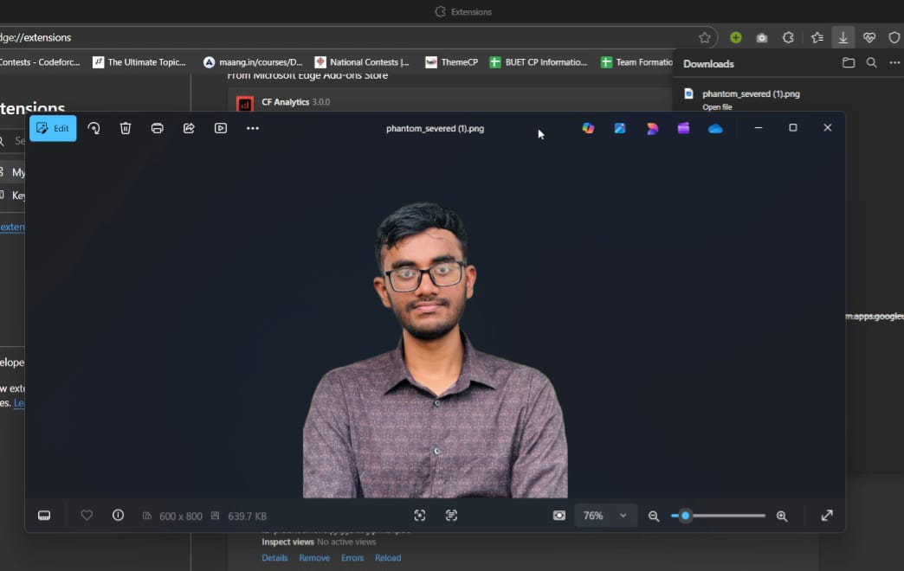Click Reload link on extensions page
This screenshot has height=571, width=904.
pos(388,558)
